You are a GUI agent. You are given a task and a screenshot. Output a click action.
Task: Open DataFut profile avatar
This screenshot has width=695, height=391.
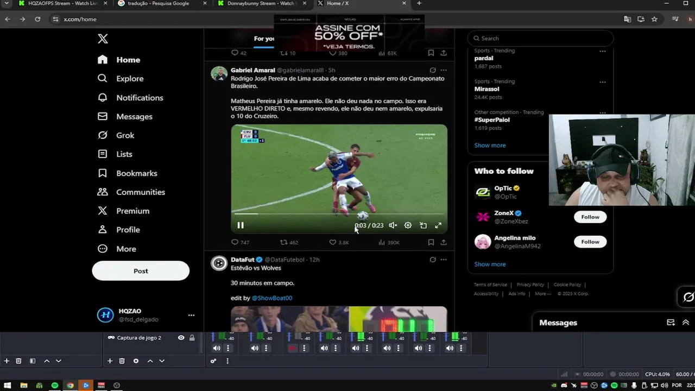(219, 263)
